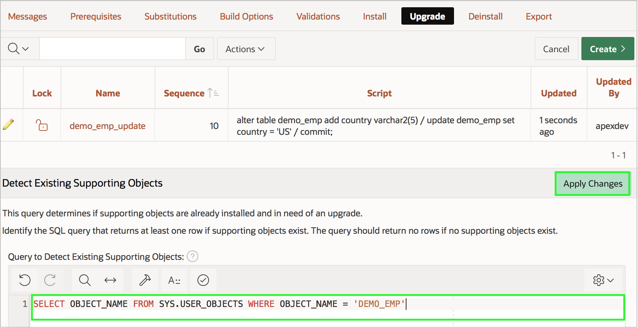The height and width of the screenshot is (328, 638).
Task: Click the Sequence column header
Action: tap(184, 93)
